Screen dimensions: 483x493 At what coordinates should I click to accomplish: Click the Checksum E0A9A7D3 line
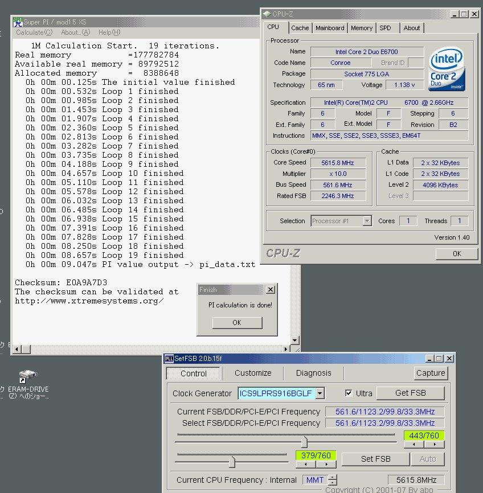coord(61,282)
